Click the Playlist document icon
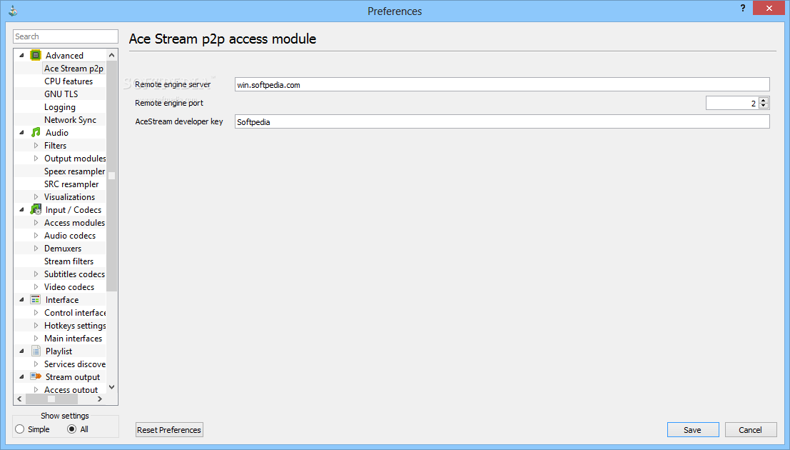The height and width of the screenshot is (450, 790). click(36, 351)
